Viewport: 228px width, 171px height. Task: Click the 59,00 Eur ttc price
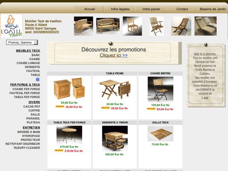pyautogui.click(x=69, y=103)
